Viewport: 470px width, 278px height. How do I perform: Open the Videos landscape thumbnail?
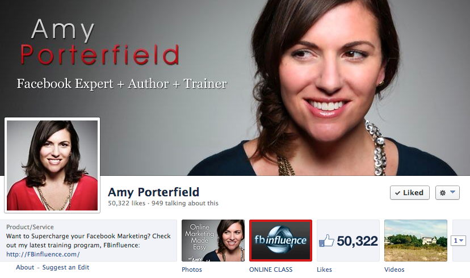[x=416, y=241]
